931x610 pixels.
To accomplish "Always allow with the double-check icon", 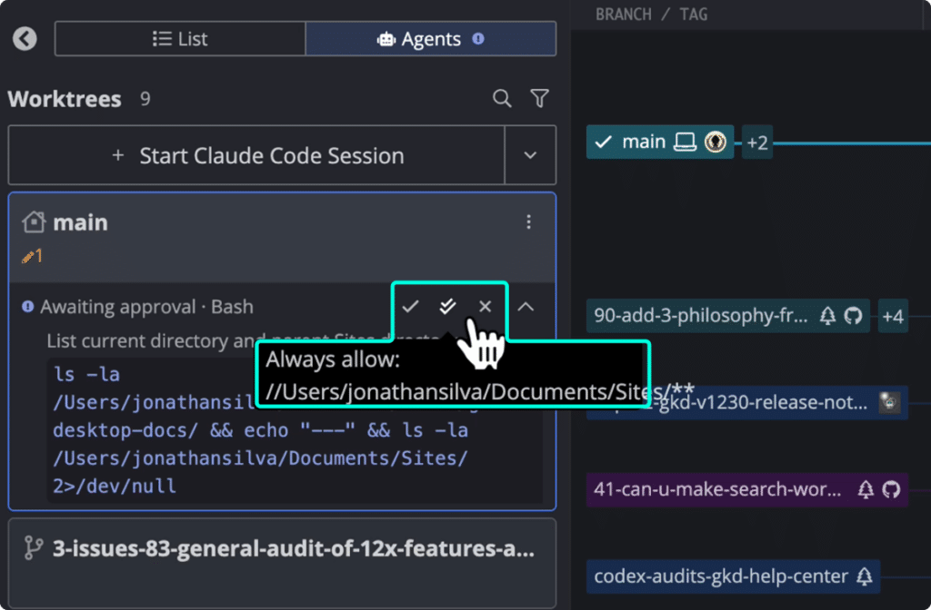I will (447, 307).
